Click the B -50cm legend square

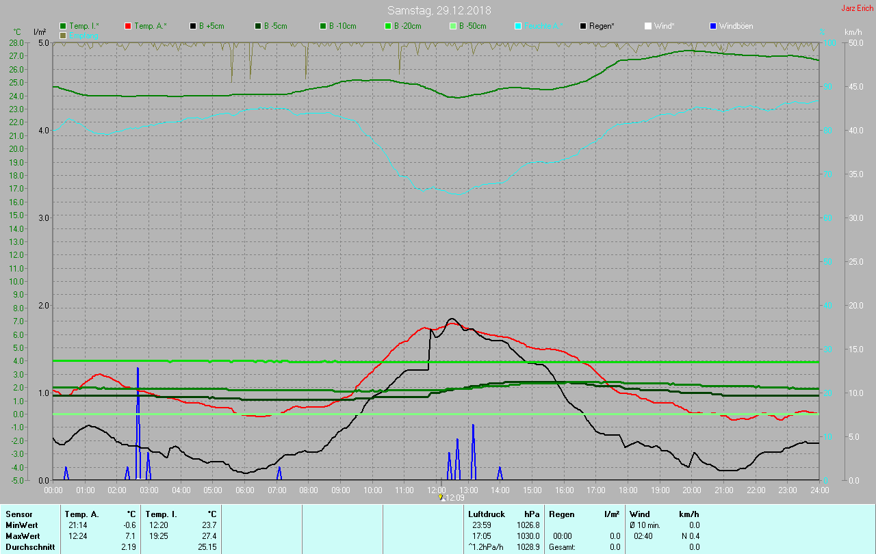pos(452,26)
